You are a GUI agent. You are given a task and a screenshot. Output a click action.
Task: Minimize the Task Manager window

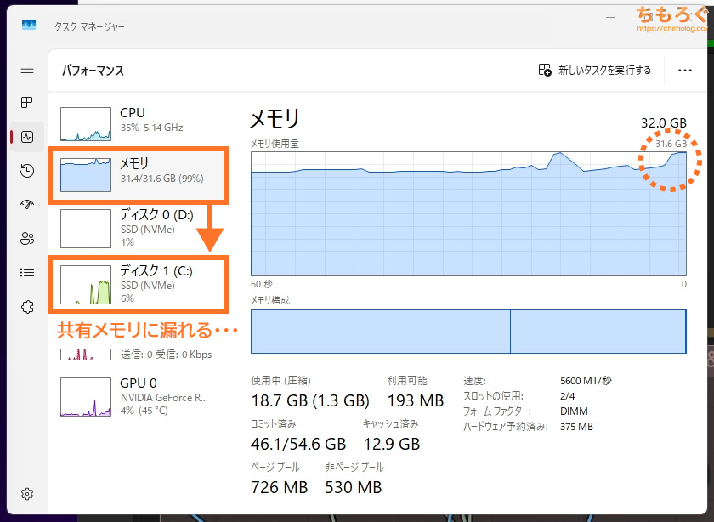point(610,18)
